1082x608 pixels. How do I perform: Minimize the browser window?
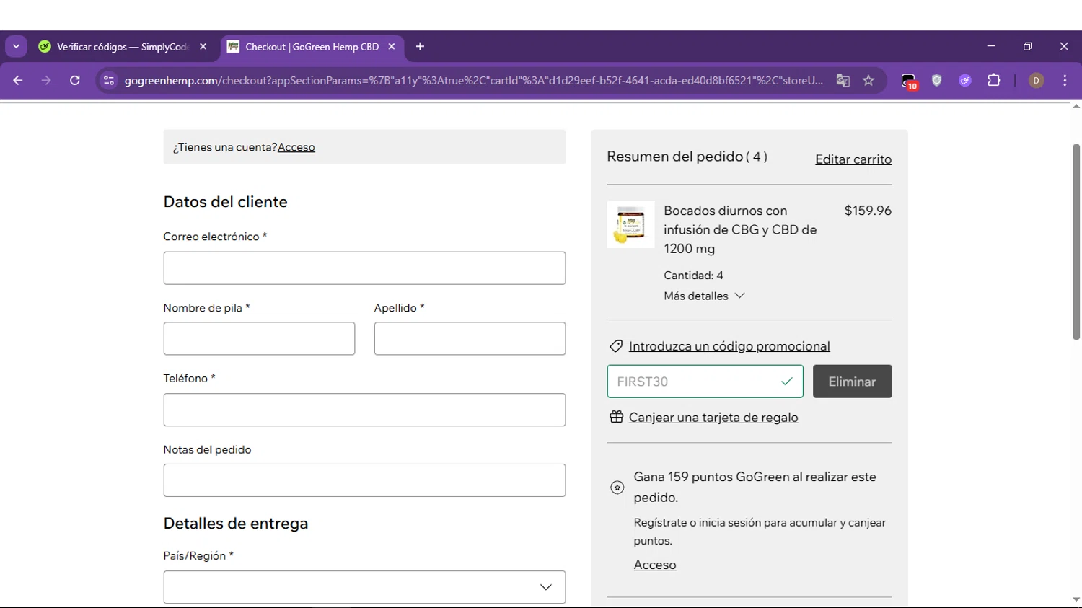[991, 46]
